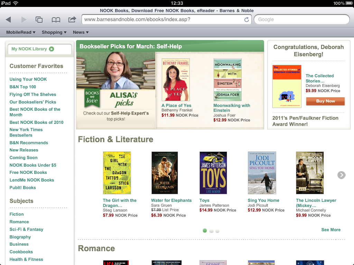Select the Fiction subject
The image size is (354, 265).
(17, 214)
